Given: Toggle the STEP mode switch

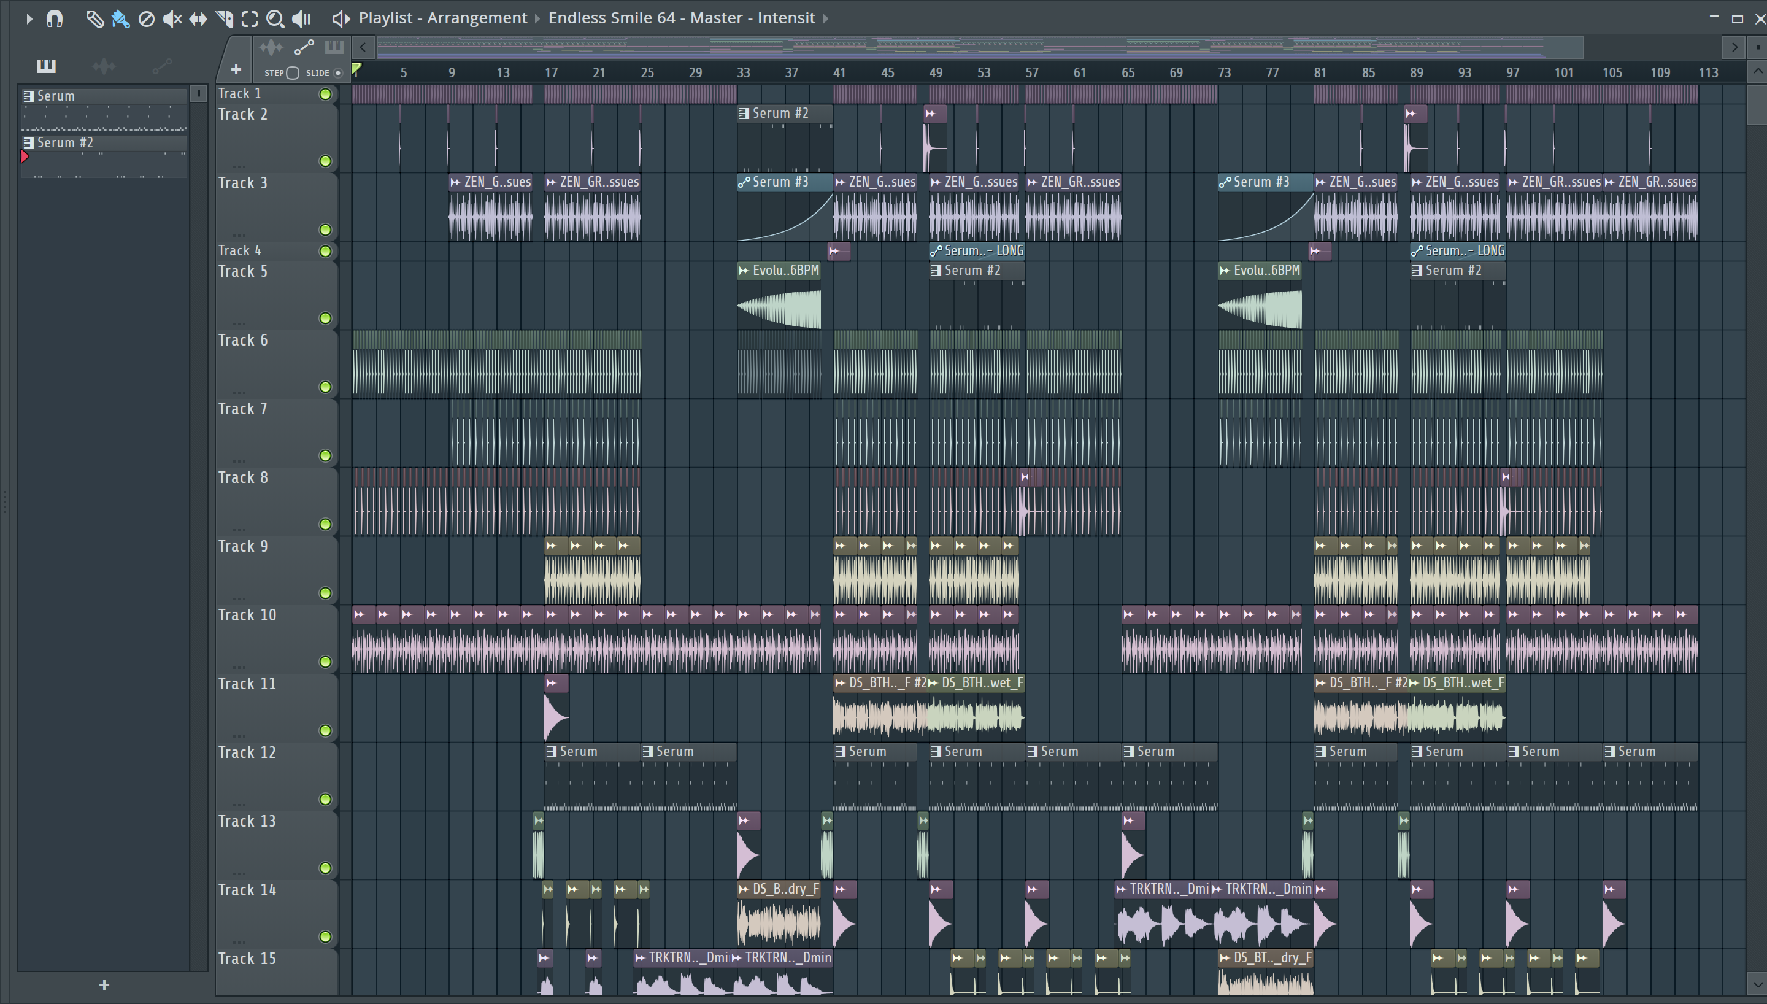Looking at the screenshot, I should pyautogui.click(x=293, y=72).
